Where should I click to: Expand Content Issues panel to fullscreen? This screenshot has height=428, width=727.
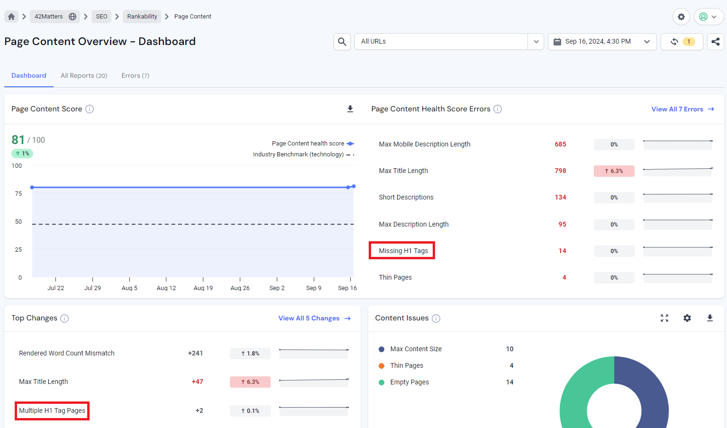coord(664,318)
